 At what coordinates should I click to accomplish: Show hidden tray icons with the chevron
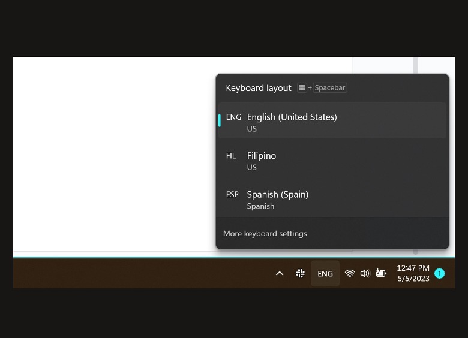(280, 274)
